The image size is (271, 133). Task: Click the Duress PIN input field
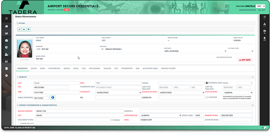tap(182, 97)
